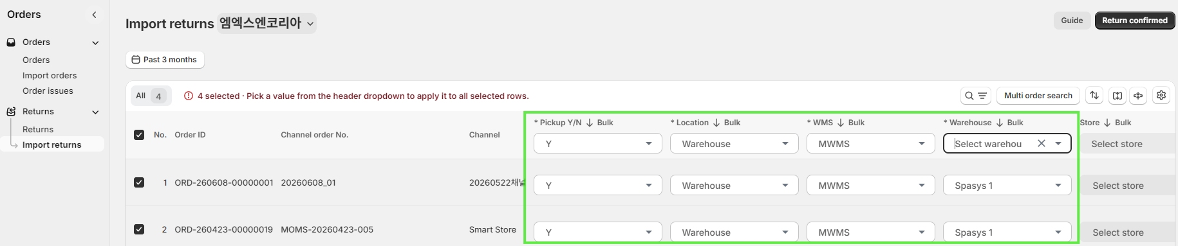Click the Smart Store channel cell
This screenshot has width=1178, height=246.
492,229
